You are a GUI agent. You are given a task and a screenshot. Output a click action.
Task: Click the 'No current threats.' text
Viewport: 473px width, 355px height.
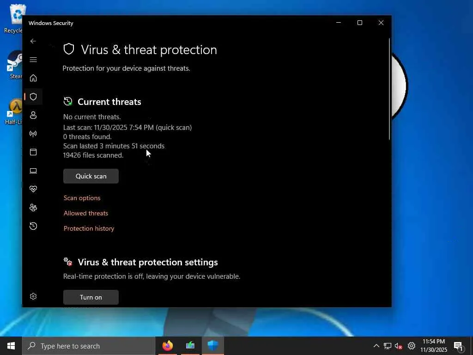pyautogui.click(x=92, y=117)
